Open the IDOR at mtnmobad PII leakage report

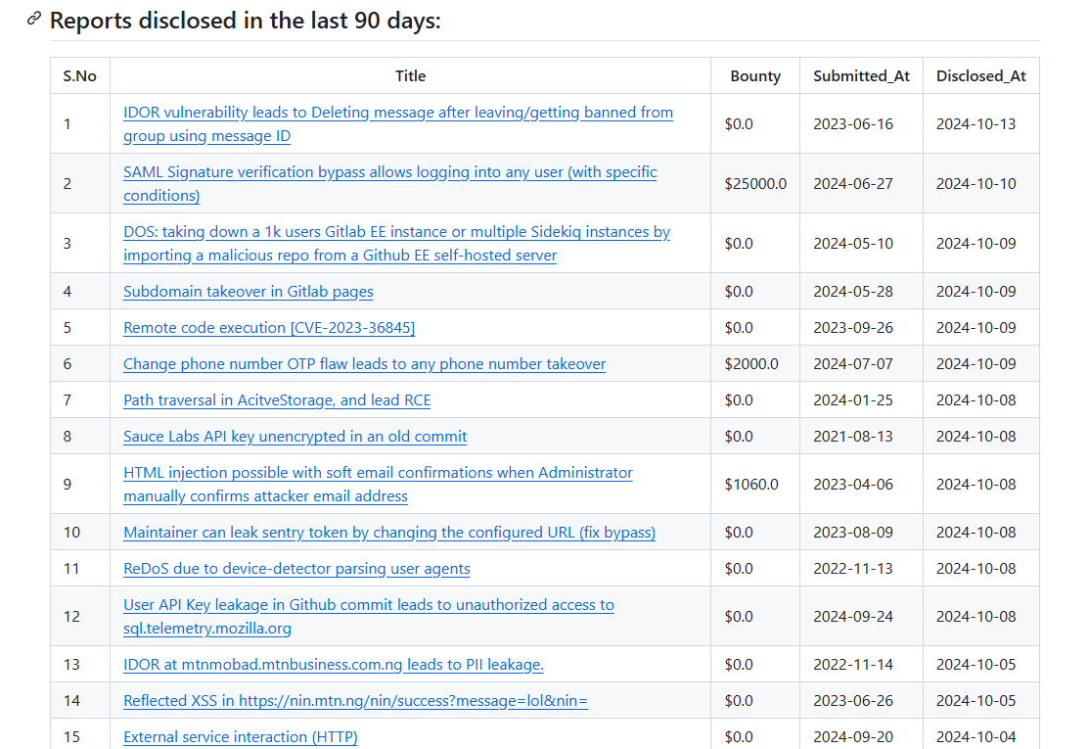pyautogui.click(x=333, y=664)
